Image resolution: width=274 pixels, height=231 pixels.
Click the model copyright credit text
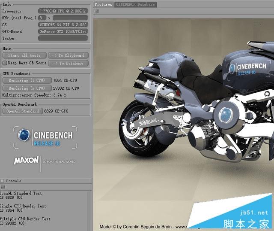[150, 227]
